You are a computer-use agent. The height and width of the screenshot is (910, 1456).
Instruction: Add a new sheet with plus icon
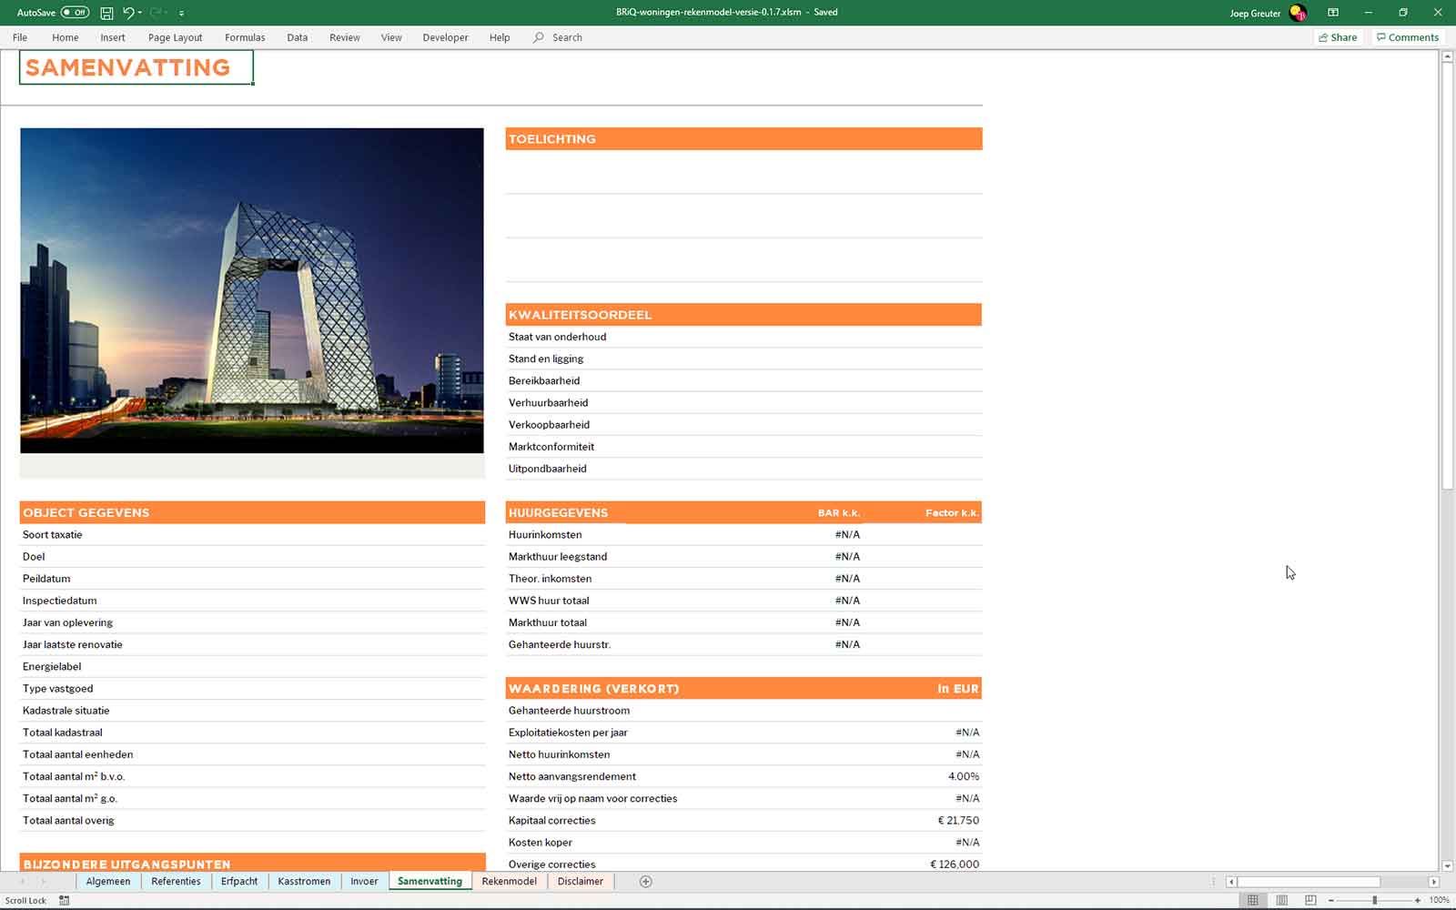(645, 882)
